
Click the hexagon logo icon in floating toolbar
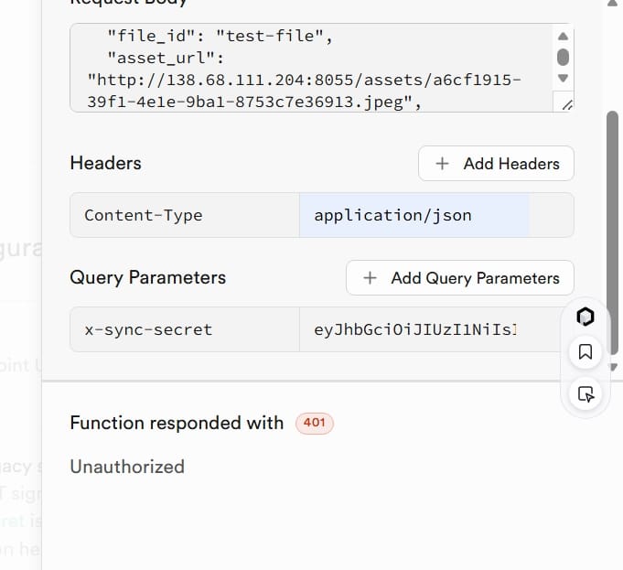[x=585, y=317]
